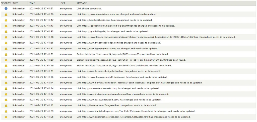
Task: Click warning icon for the hornbeckboats.com row
Action: point(6,20)
